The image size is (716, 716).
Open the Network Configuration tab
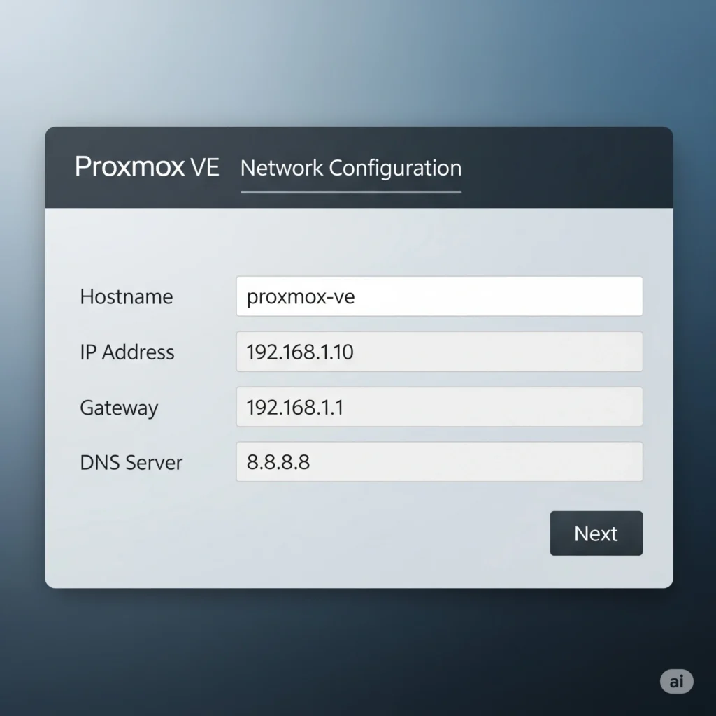coord(351,168)
